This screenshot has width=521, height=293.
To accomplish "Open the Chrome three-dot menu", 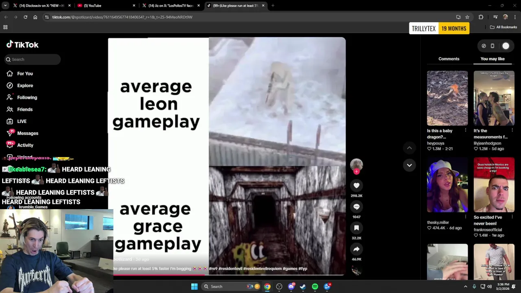I will click(515, 17).
